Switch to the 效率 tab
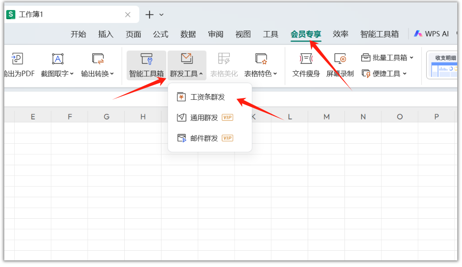Image resolution: width=462 pixels, height=267 pixels. [x=341, y=34]
